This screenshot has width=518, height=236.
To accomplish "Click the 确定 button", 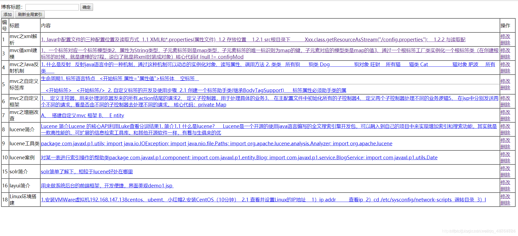I will tap(87, 7).
